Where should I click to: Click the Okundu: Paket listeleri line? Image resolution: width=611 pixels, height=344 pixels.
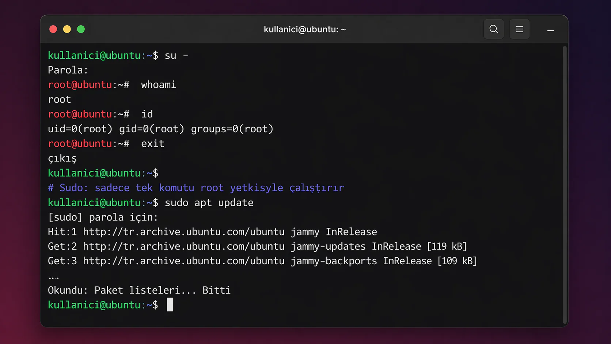click(x=139, y=290)
